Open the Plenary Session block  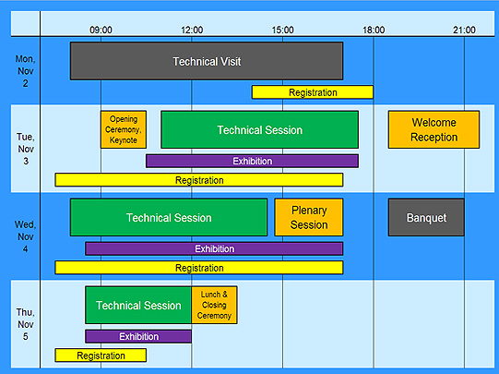[x=309, y=217]
